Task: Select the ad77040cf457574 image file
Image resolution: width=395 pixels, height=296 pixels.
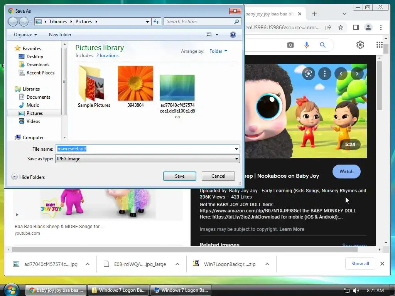Action: tap(177, 97)
